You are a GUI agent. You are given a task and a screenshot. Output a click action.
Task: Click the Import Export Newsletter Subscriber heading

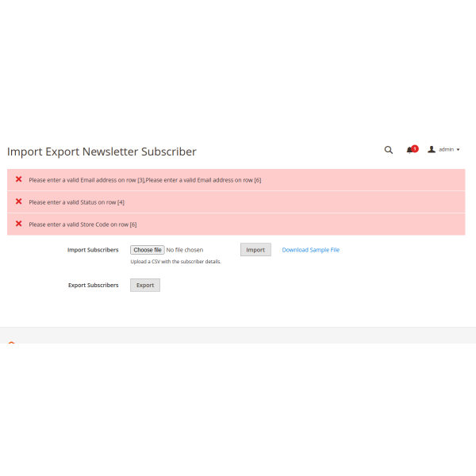point(102,152)
